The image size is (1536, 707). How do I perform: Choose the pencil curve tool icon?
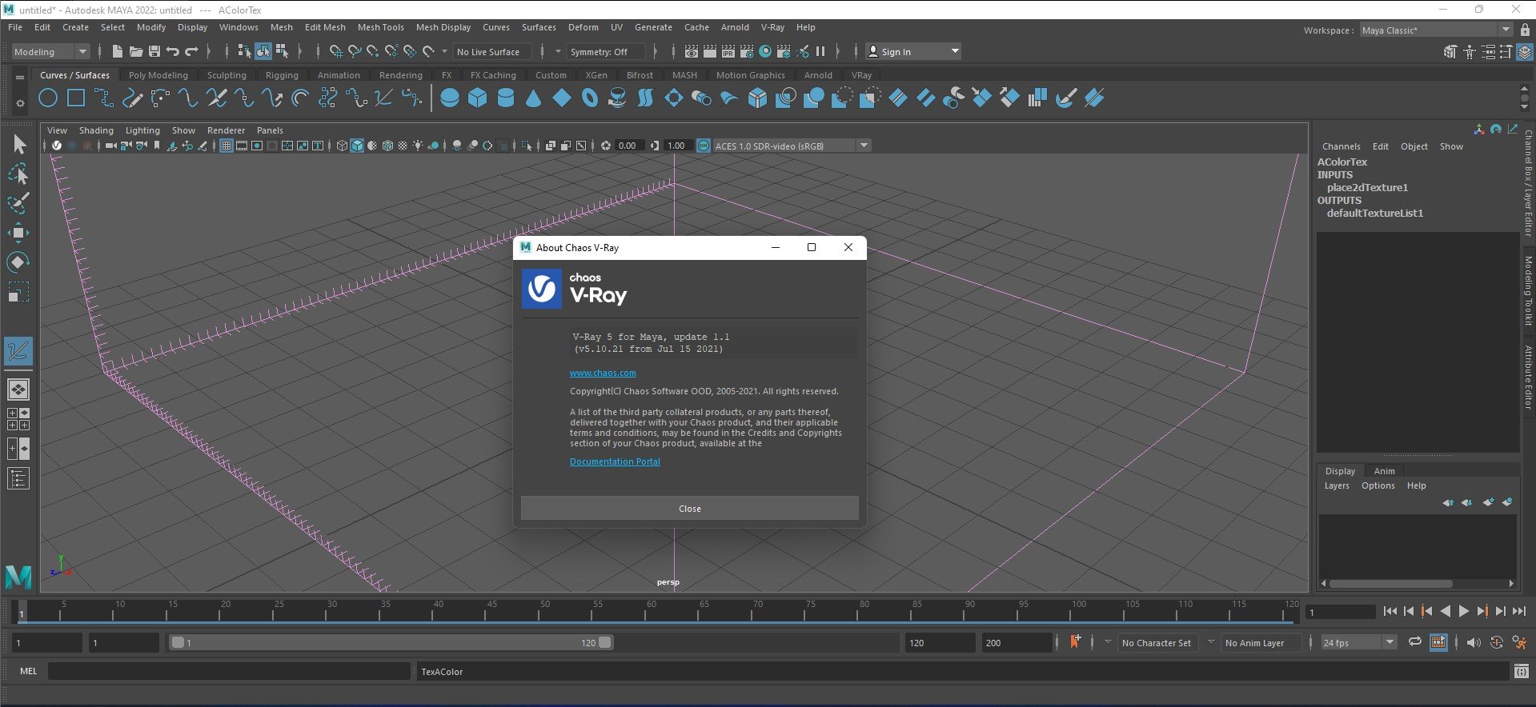(x=133, y=98)
